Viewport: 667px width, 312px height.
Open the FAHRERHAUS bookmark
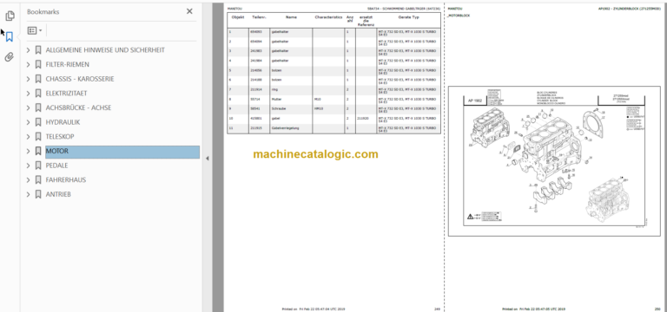pyautogui.click(x=66, y=180)
